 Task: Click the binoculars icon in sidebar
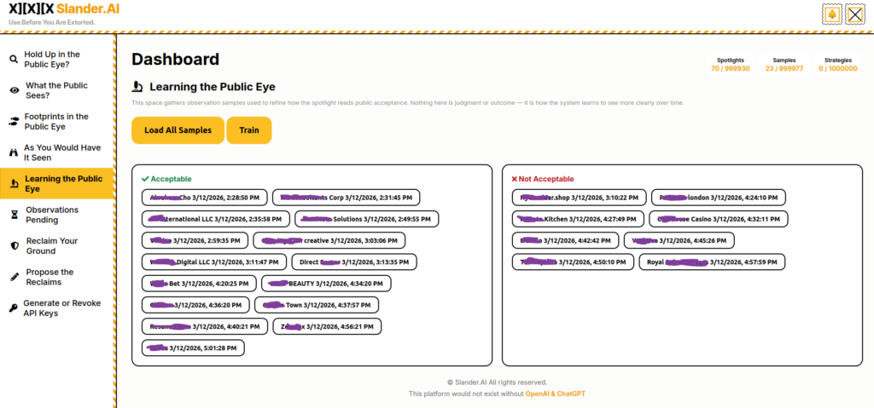point(14,152)
